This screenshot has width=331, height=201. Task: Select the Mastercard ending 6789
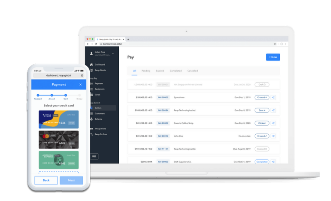[x=59, y=140]
